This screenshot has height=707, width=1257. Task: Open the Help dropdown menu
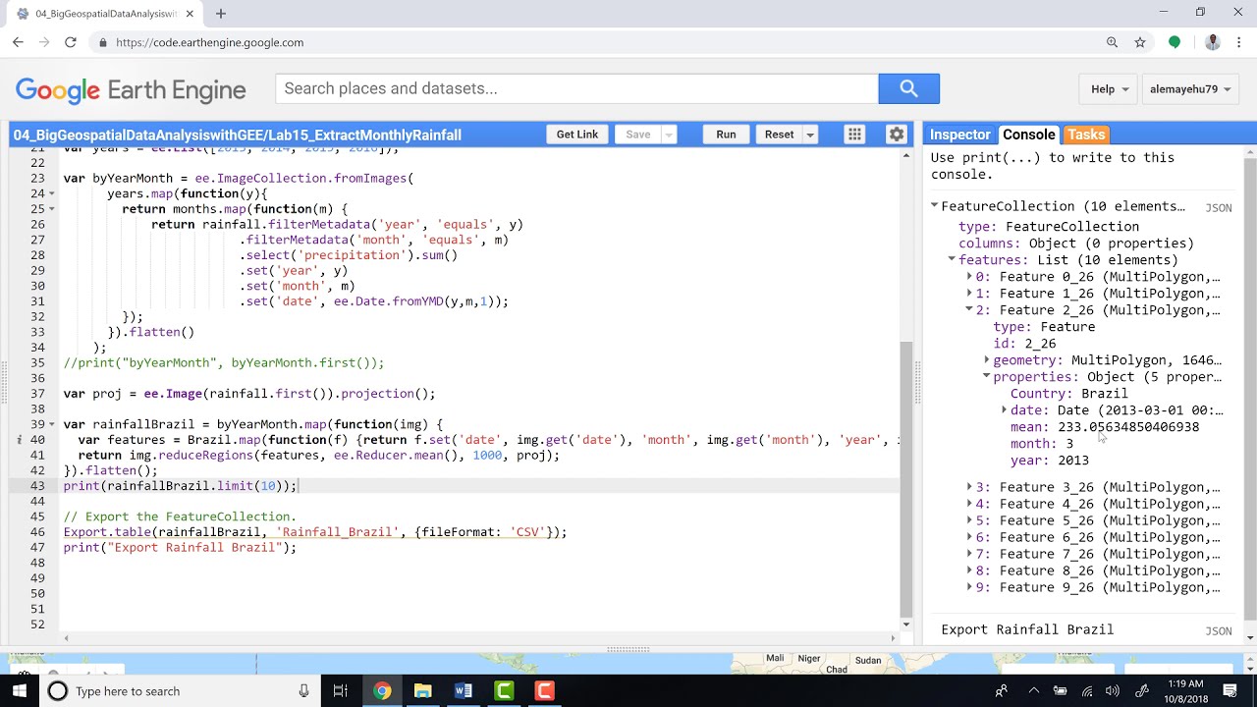click(x=1110, y=88)
